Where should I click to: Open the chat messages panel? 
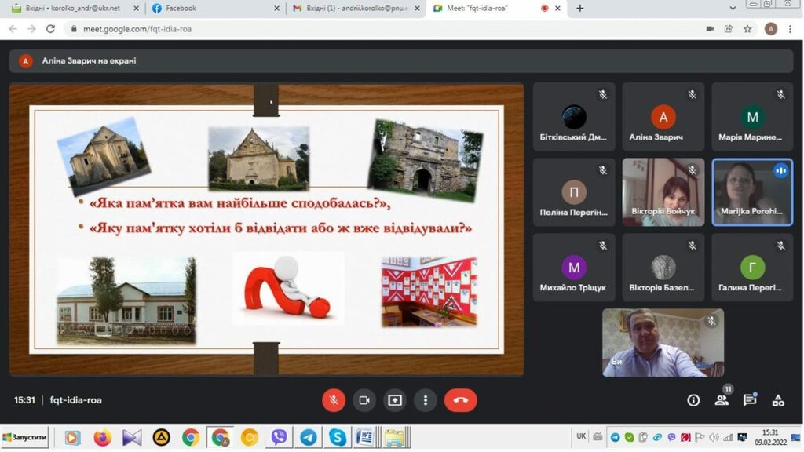point(750,400)
